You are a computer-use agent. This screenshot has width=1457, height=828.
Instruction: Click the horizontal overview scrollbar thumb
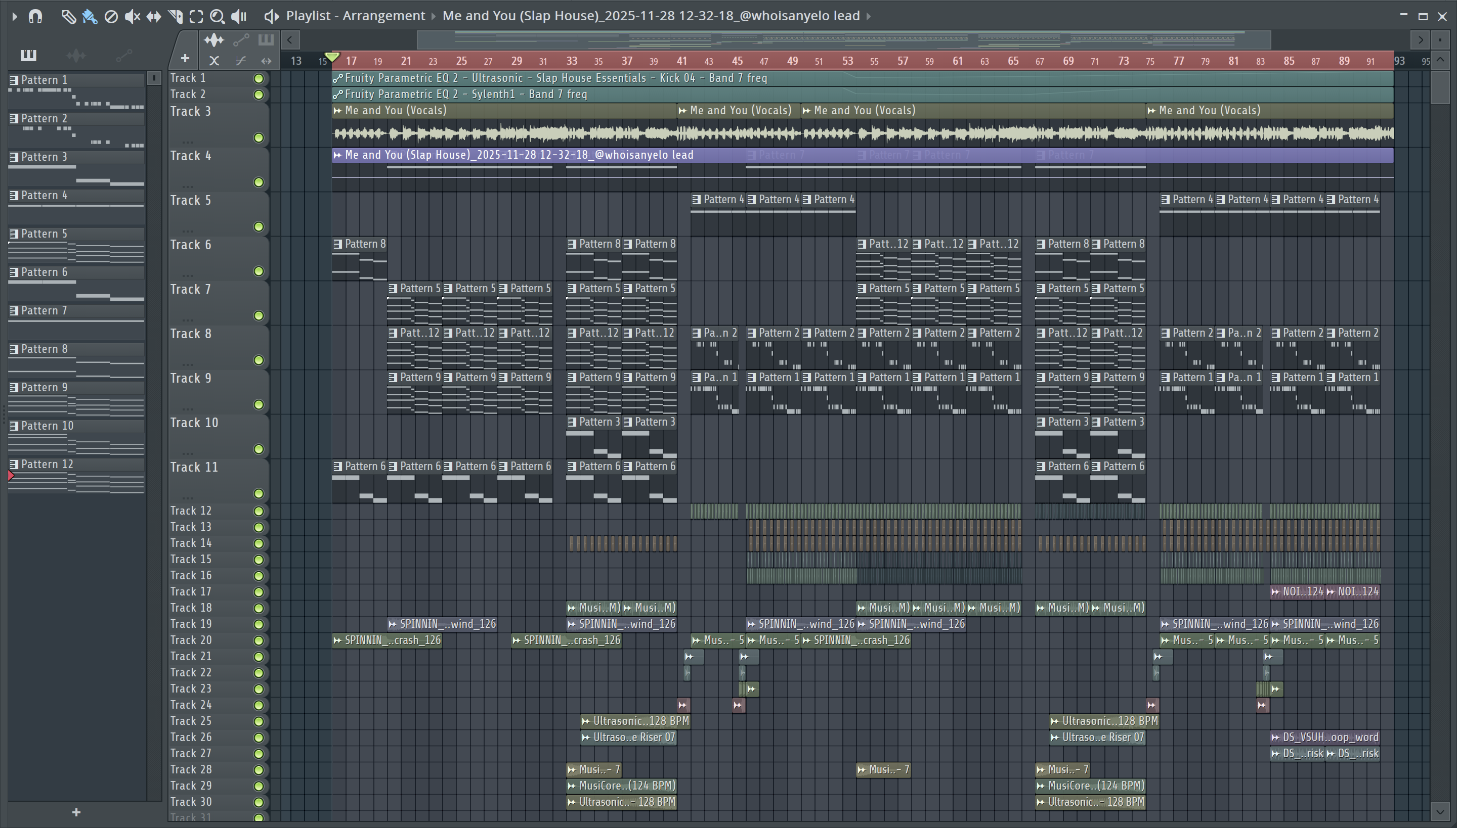pyautogui.click(x=844, y=40)
